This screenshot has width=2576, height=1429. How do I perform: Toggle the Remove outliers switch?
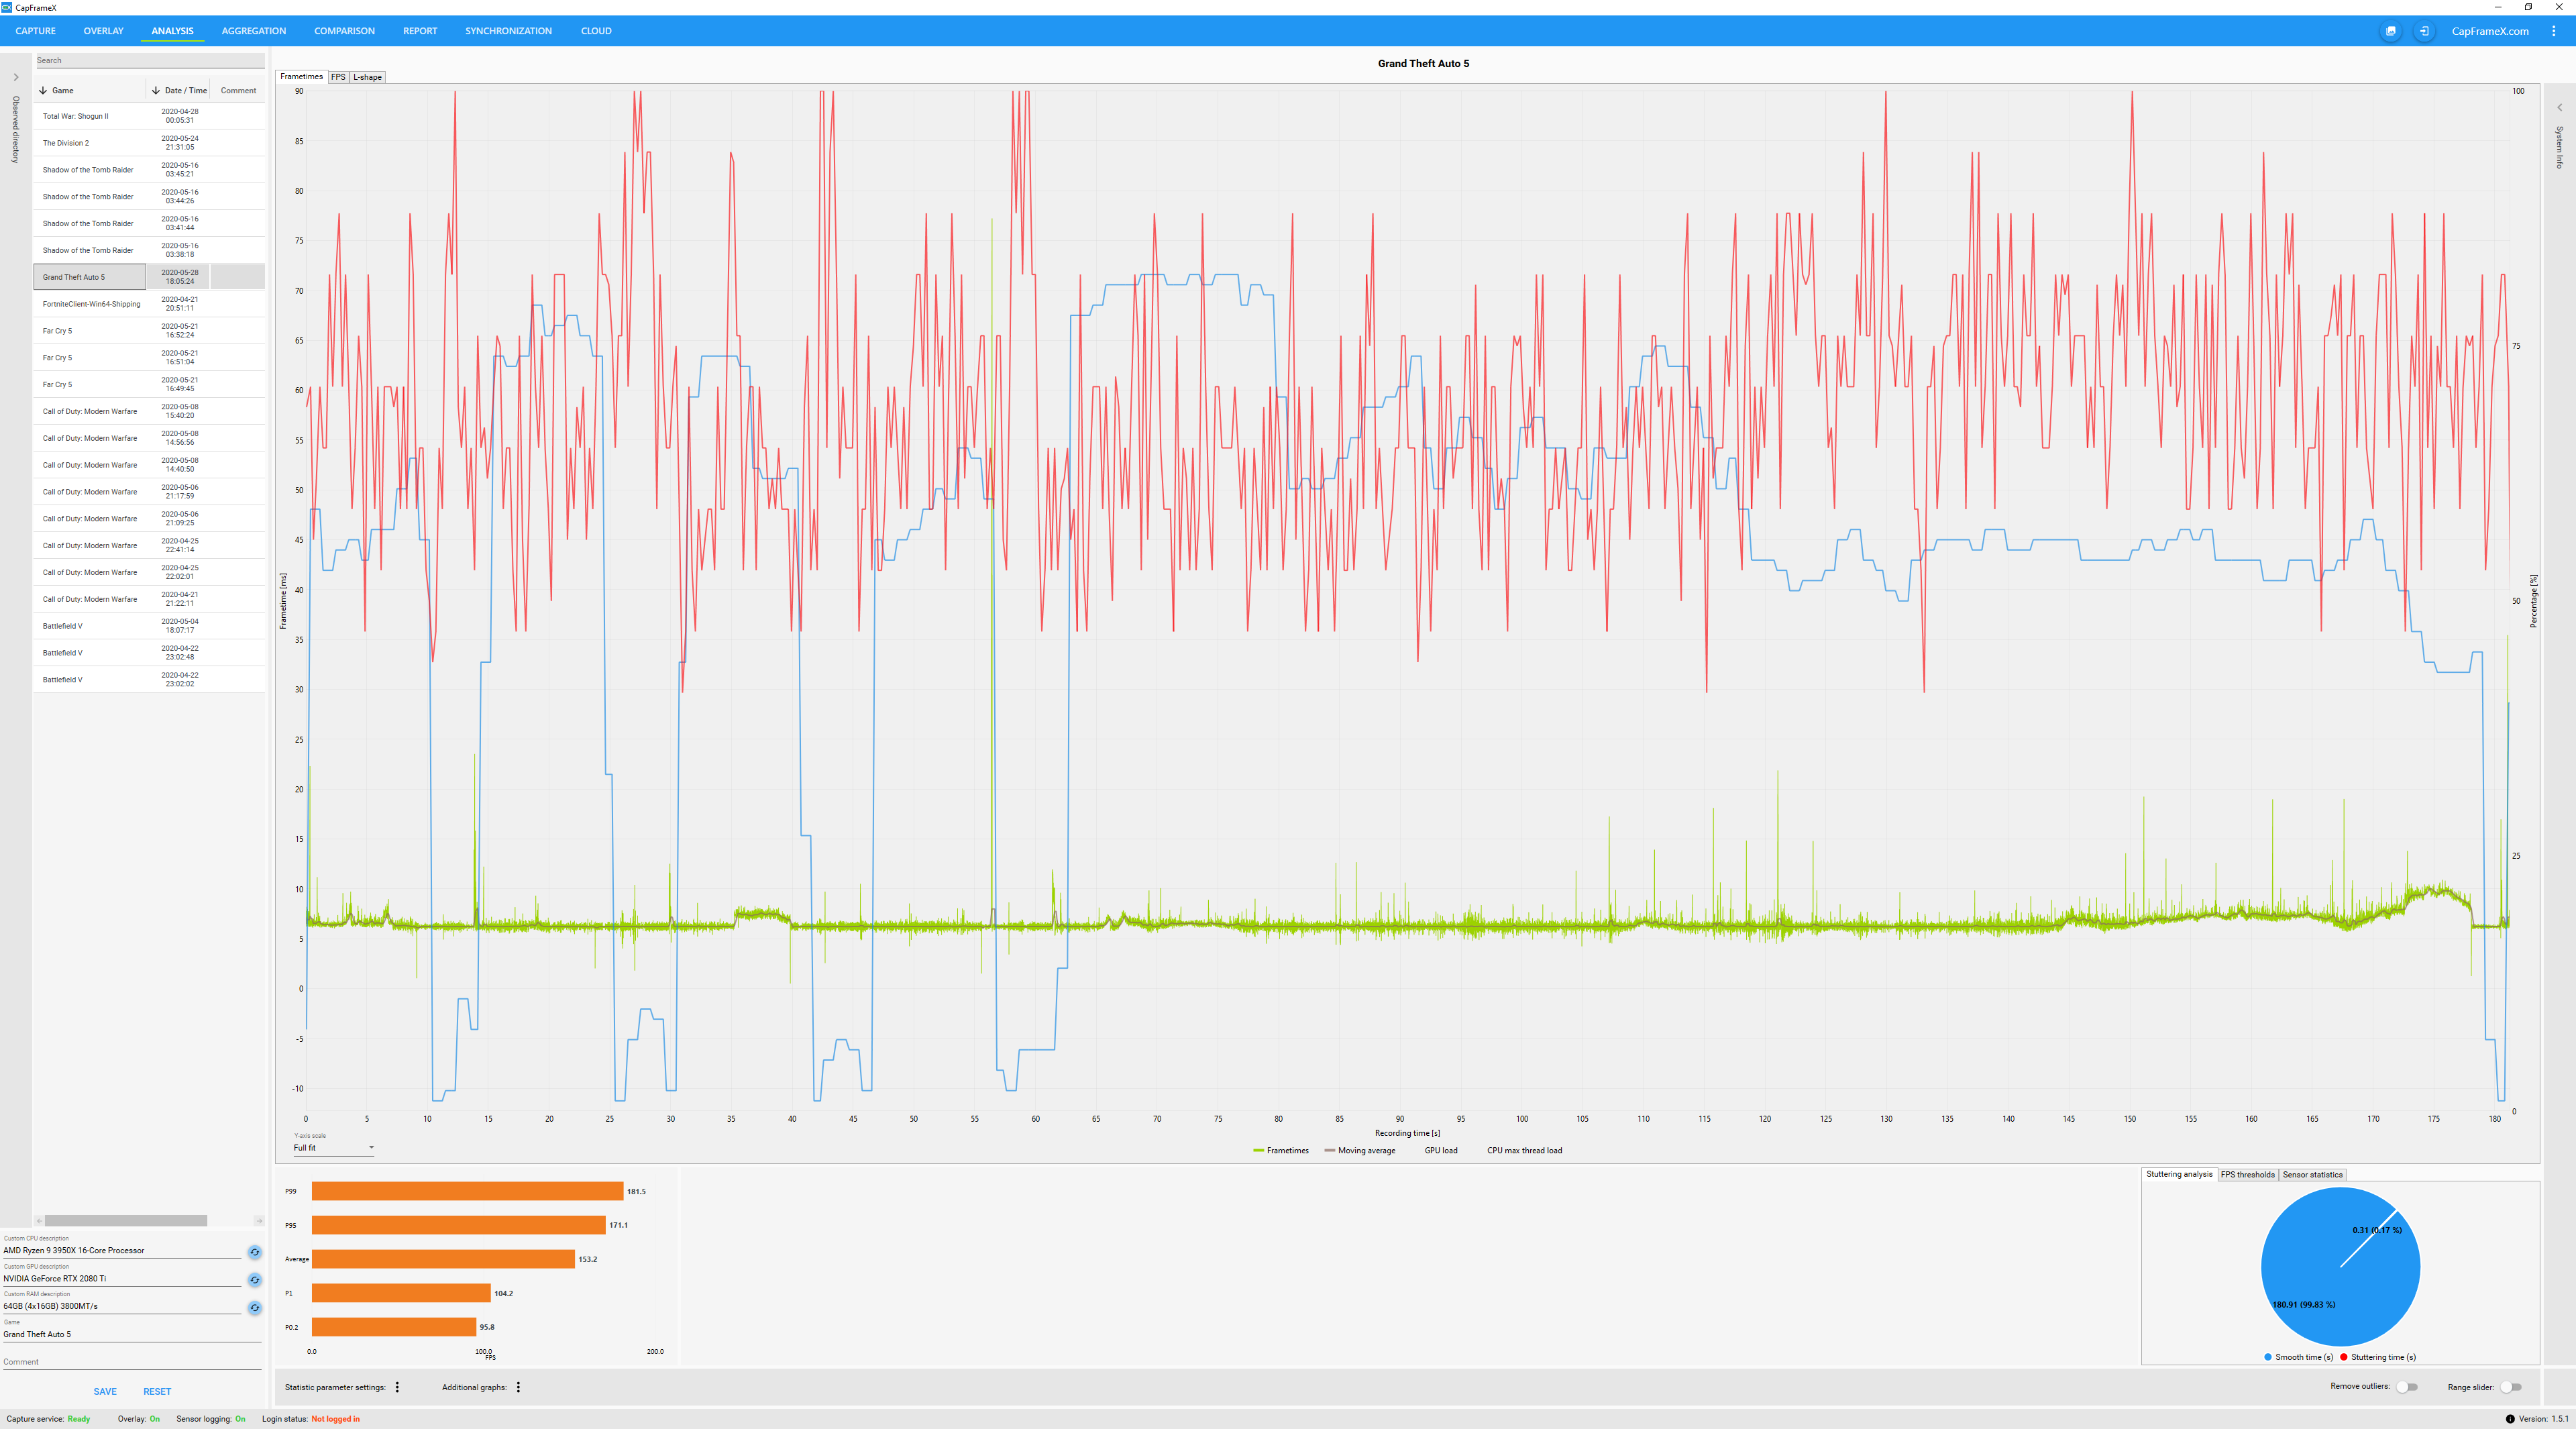pyautogui.click(x=2407, y=1387)
